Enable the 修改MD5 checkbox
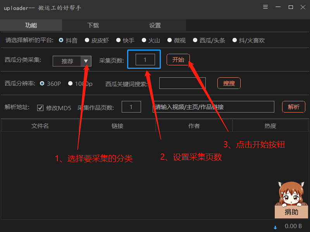310x232 pixels. 40,108
